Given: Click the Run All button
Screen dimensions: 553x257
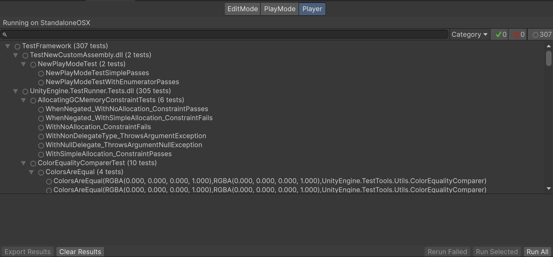Looking at the screenshot, I should pyautogui.click(x=536, y=251).
